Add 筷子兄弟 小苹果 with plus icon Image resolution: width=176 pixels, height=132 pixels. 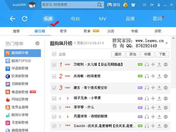pos(153,98)
